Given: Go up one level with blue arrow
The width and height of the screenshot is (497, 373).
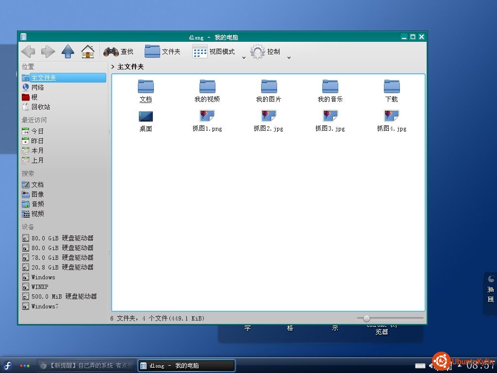Looking at the screenshot, I should click(x=67, y=51).
